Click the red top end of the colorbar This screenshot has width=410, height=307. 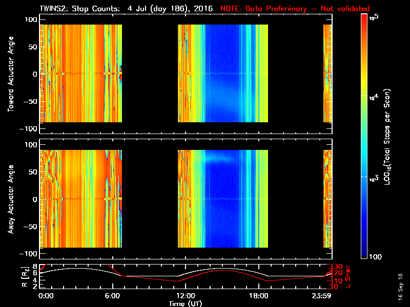point(364,18)
